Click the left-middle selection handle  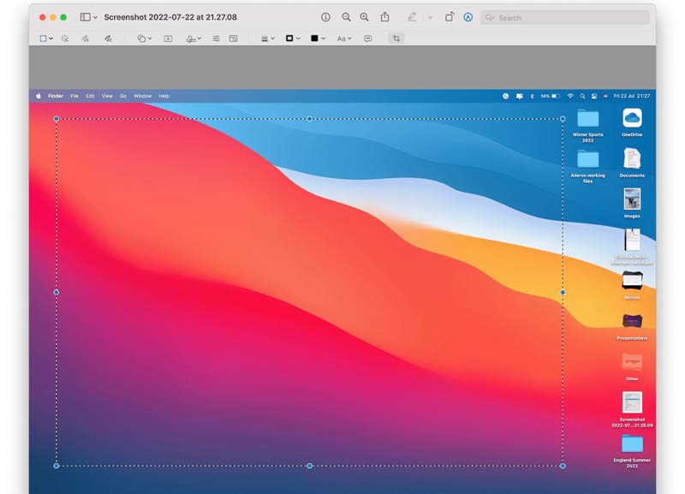pos(57,292)
